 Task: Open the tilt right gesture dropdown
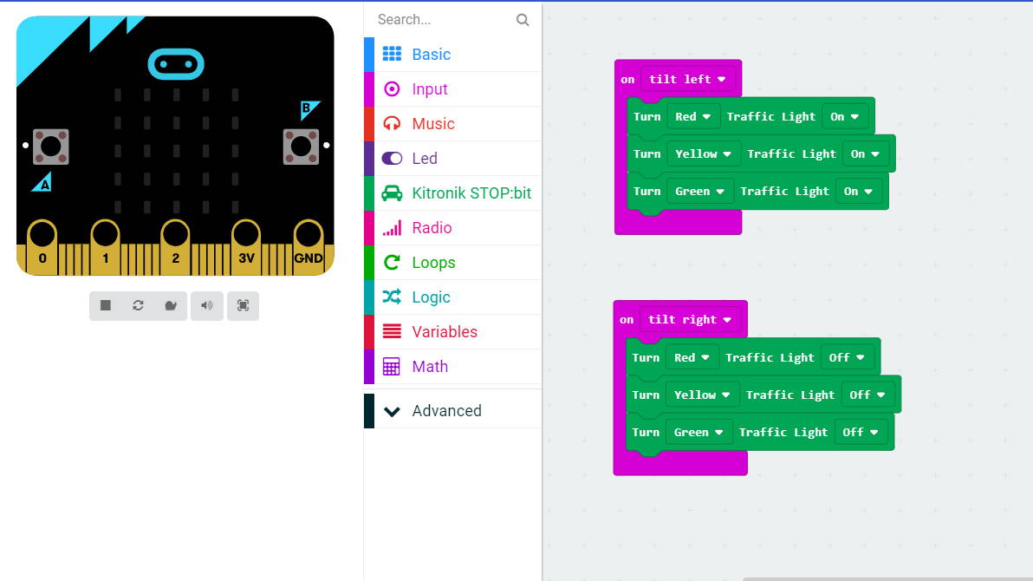click(x=690, y=320)
